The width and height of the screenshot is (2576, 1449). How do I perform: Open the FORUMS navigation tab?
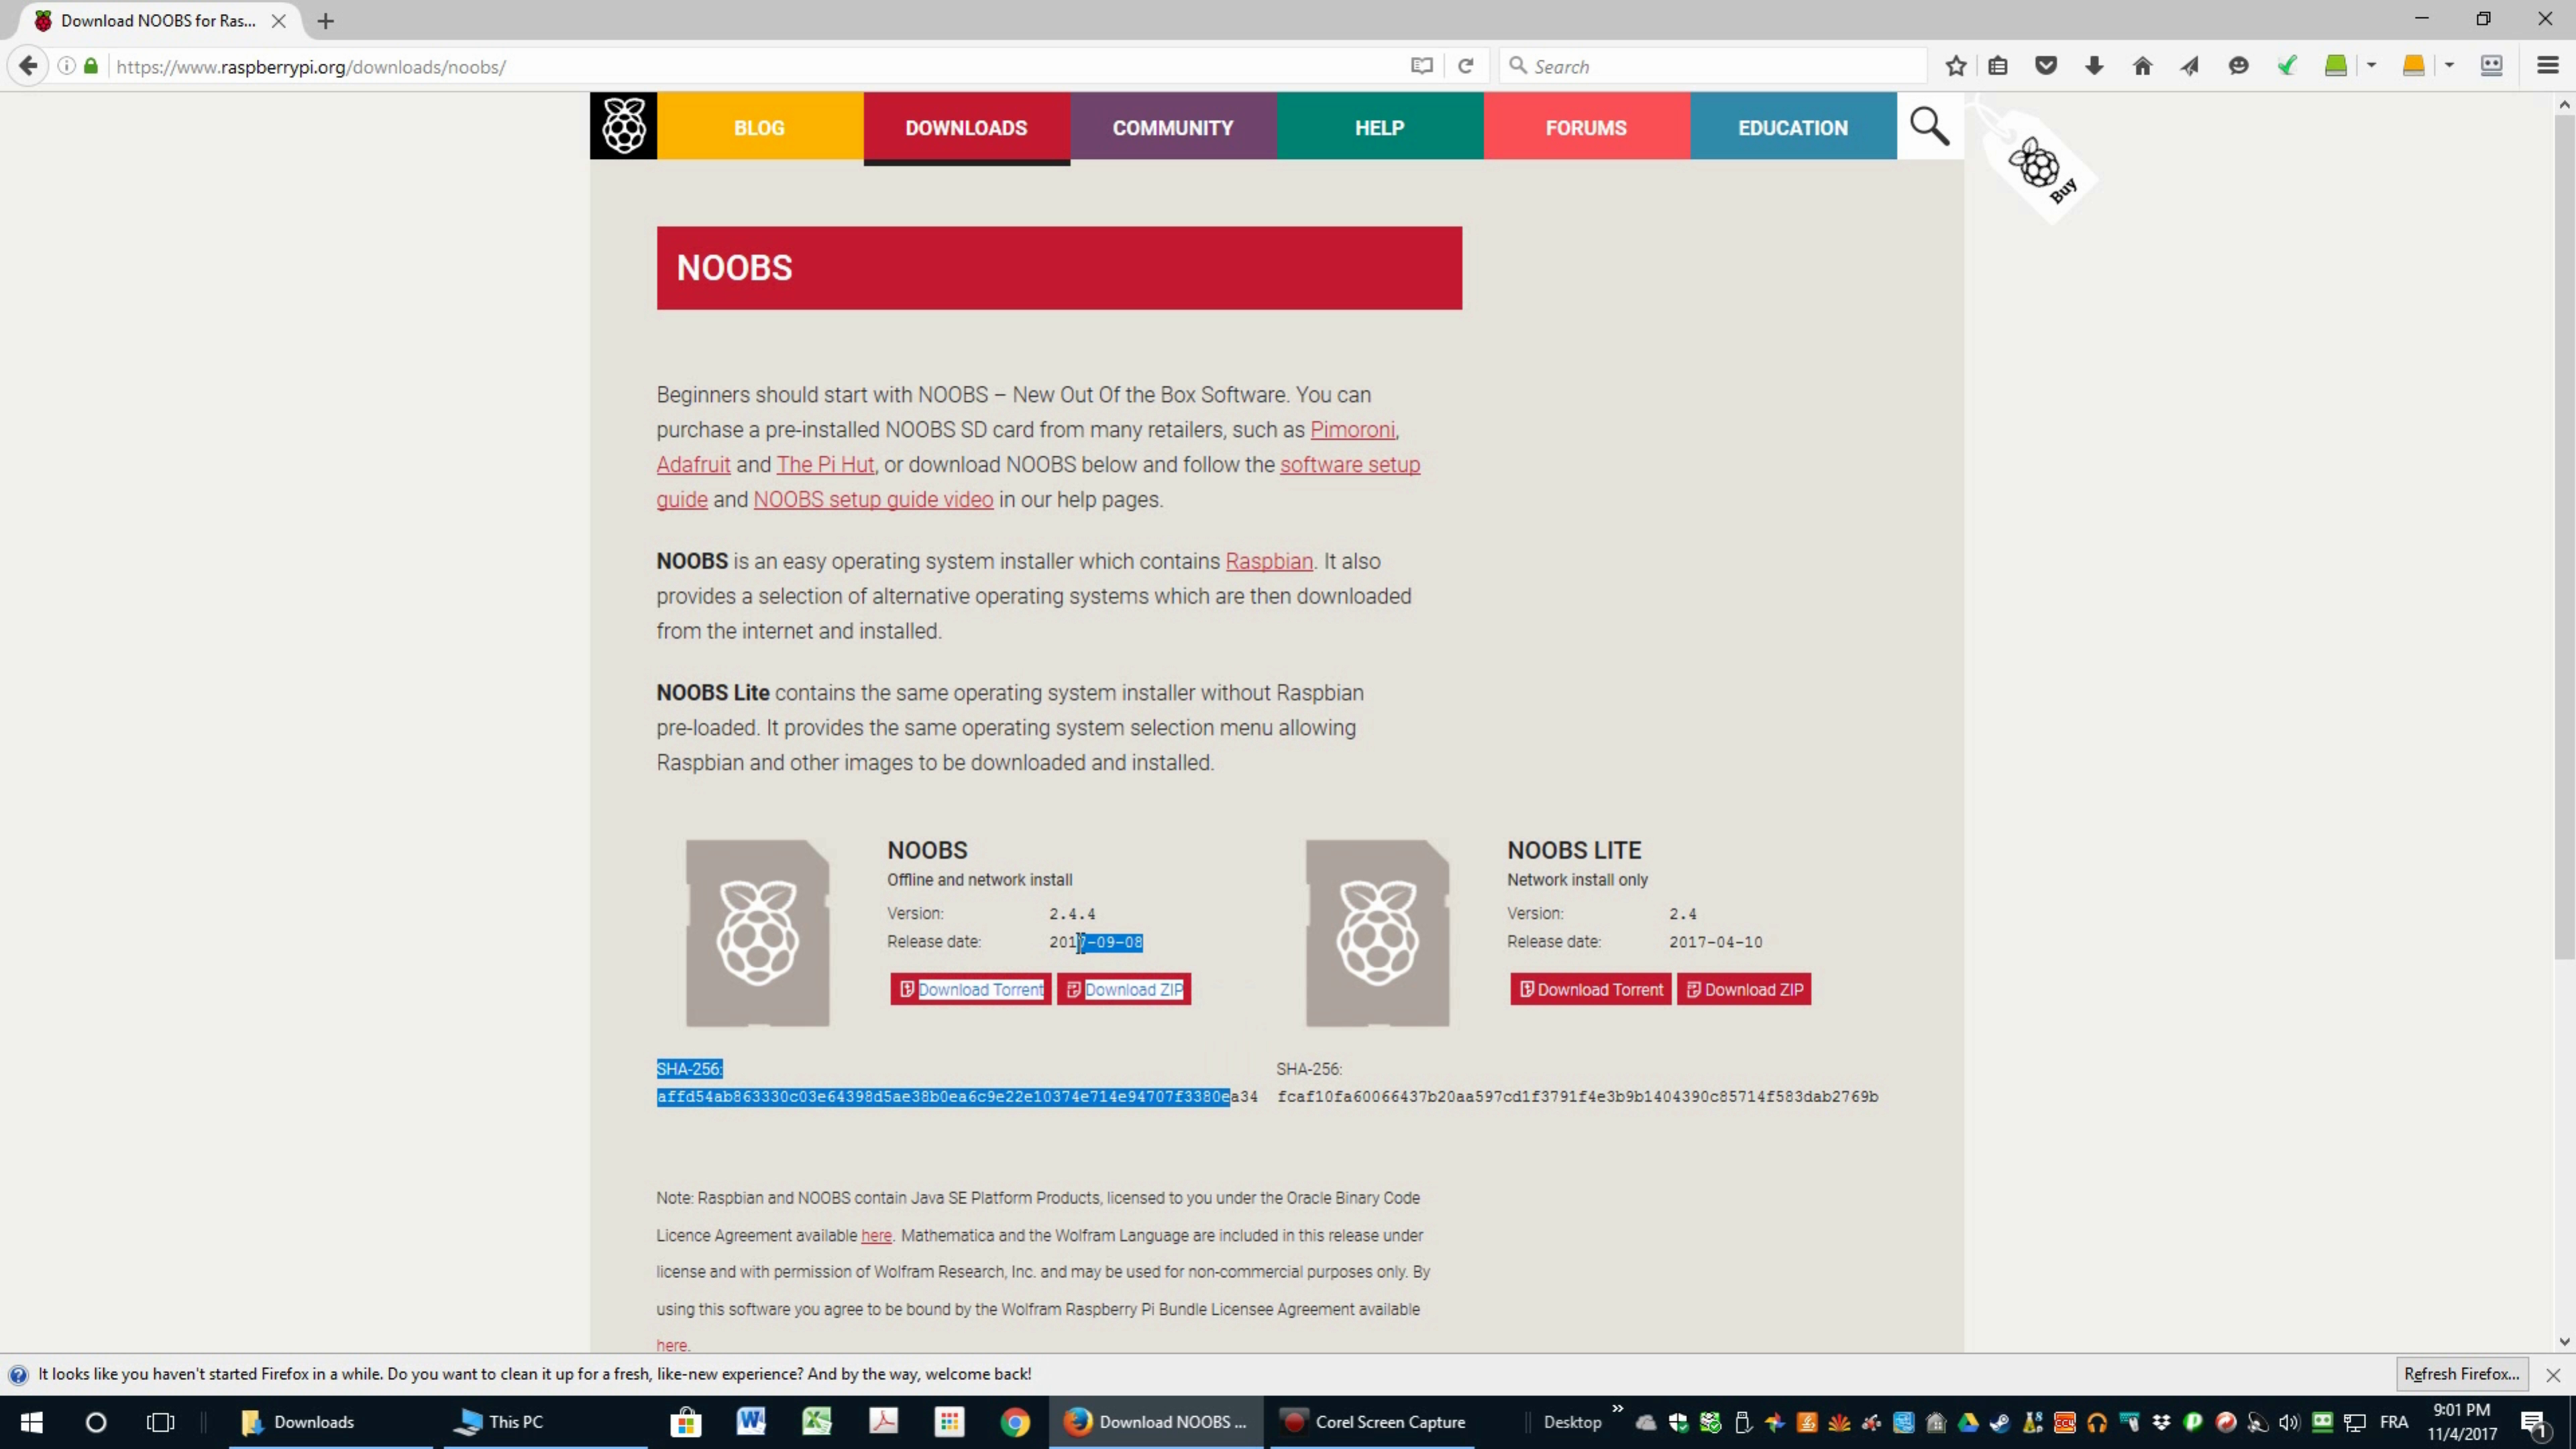coord(1586,127)
